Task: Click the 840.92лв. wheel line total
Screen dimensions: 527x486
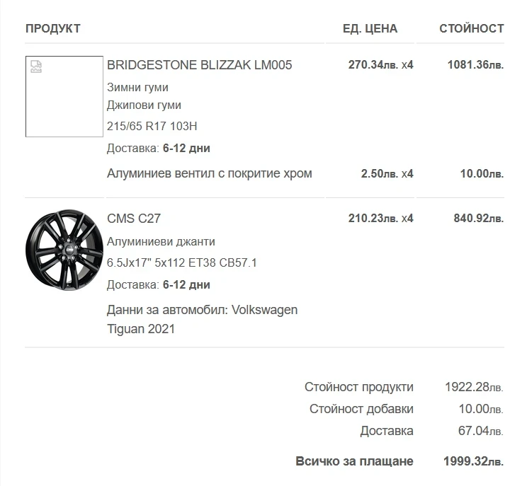Action: pos(478,219)
